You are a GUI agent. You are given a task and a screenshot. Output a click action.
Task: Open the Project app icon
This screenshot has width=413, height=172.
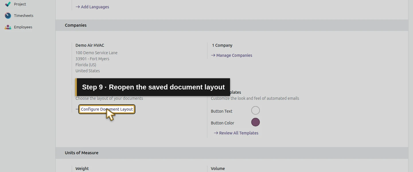8,4
